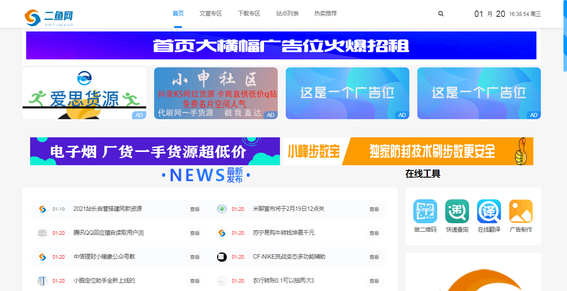Screen dimensions: 567x291
Task: Click black avatar icon beside CF-NIKE挑战变态多功能辅助
Action: [222, 257]
